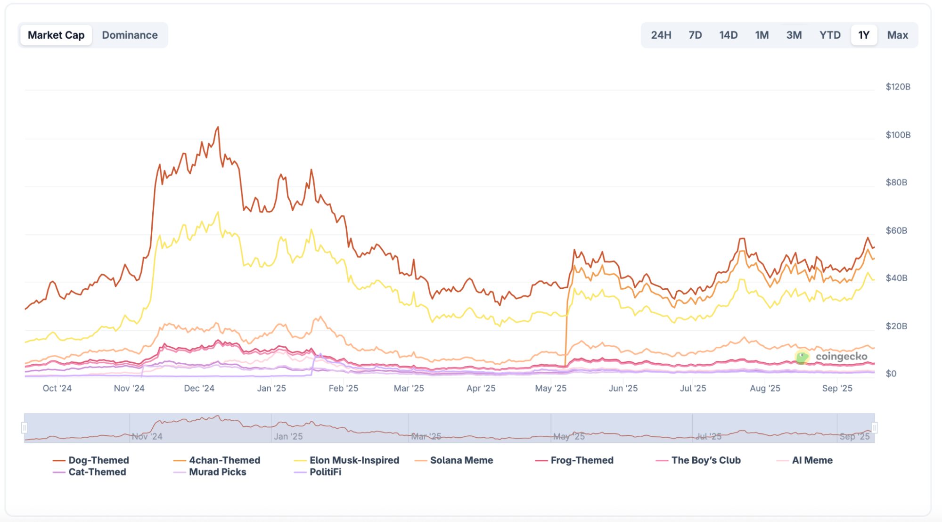Screen dimensions: 942x522
Task: Select the Market Cap tab
Action: pyautogui.click(x=56, y=35)
